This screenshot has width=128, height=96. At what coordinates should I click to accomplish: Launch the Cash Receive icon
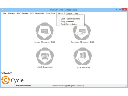pyautogui.click(x=82, y=56)
